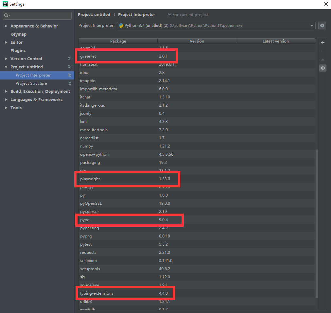Expand Appearance & Behavior section arrow
Image resolution: width=331 pixels, height=313 pixels.
[6, 26]
